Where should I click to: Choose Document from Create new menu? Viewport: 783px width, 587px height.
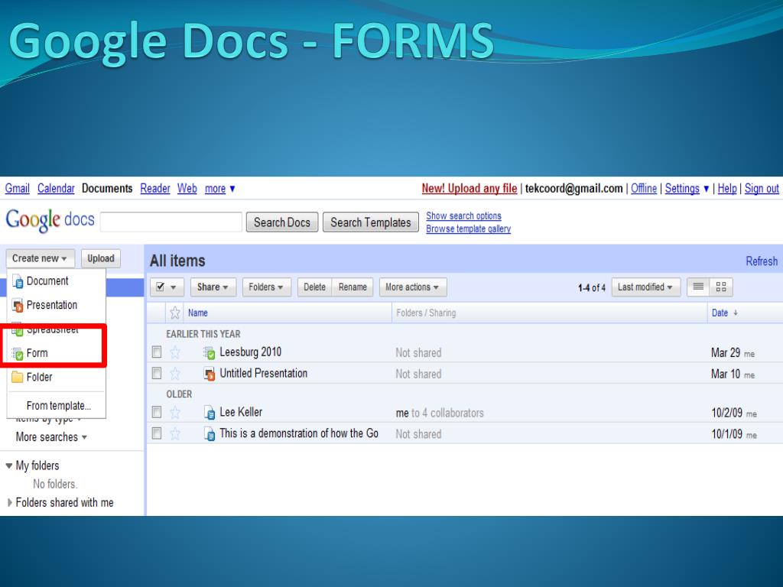click(57, 281)
